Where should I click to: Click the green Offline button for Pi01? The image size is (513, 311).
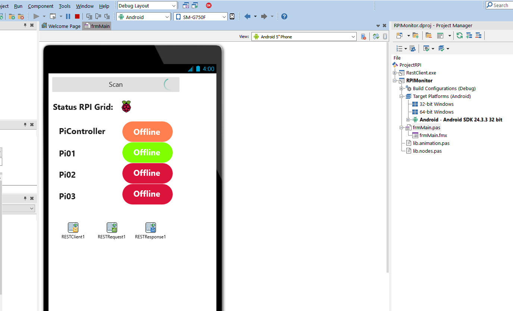tap(147, 153)
